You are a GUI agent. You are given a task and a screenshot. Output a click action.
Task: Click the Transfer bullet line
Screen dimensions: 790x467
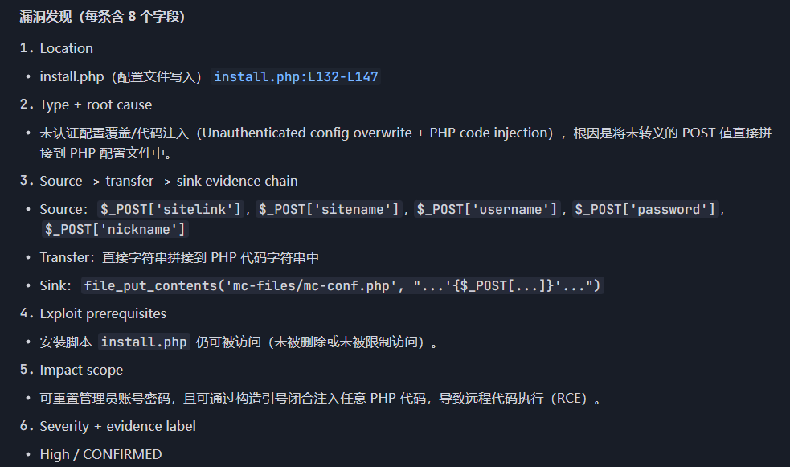coord(178,258)
